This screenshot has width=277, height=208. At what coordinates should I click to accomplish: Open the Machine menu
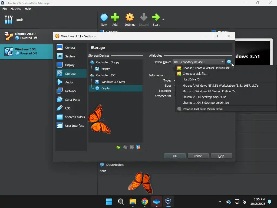[16, 9]
